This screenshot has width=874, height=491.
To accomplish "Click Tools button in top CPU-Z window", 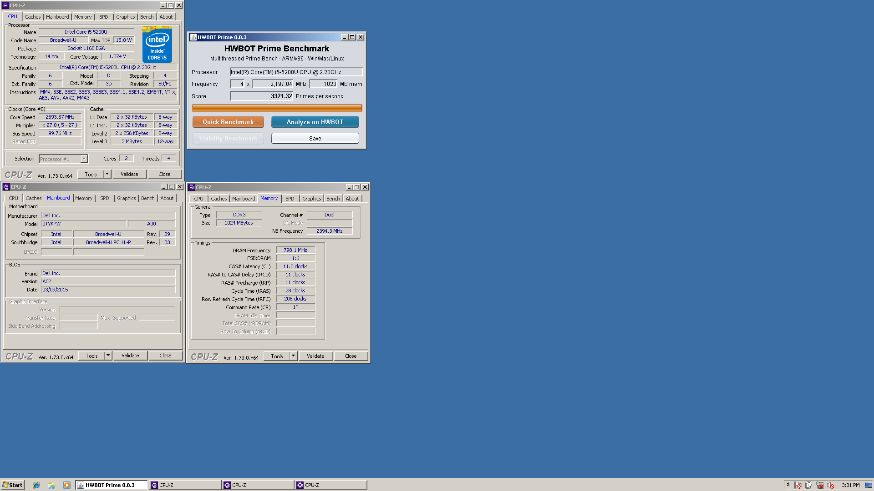I will (91, 174).
